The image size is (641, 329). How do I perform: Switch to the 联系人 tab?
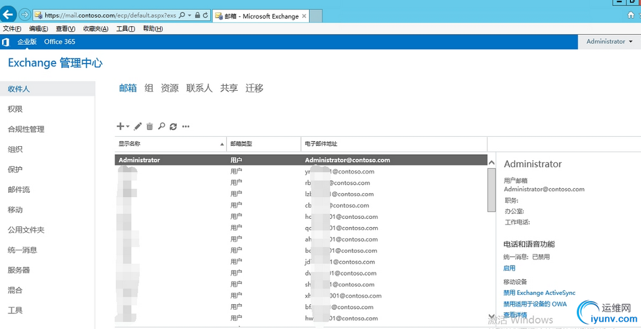tap(199, 88)
